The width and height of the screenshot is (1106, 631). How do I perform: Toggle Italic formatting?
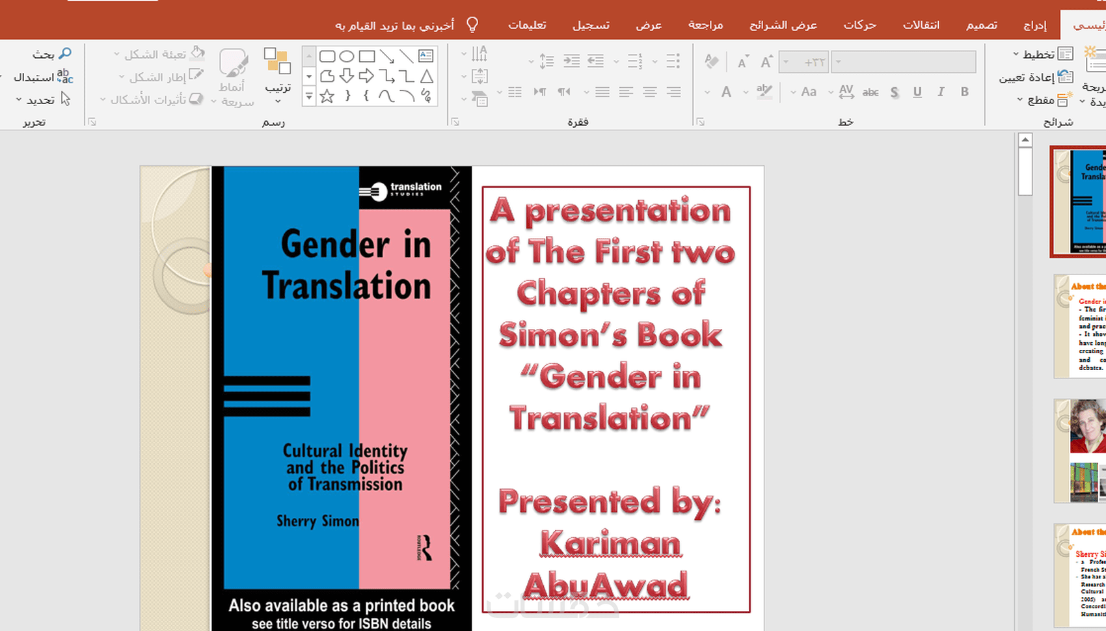[941, 92]
